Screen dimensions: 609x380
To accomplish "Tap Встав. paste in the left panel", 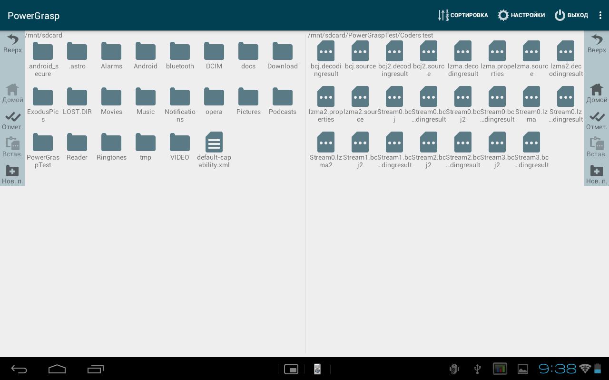I will [x=12, y=147].
